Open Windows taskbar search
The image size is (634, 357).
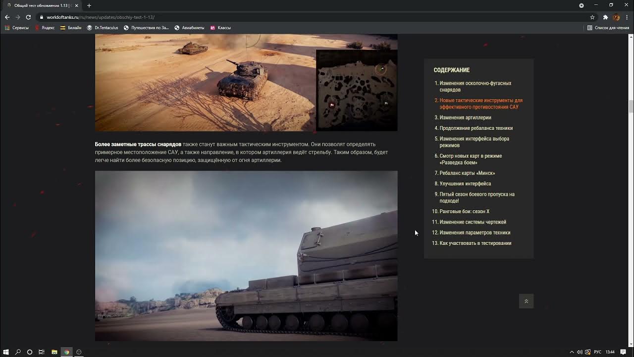(18, 352)
